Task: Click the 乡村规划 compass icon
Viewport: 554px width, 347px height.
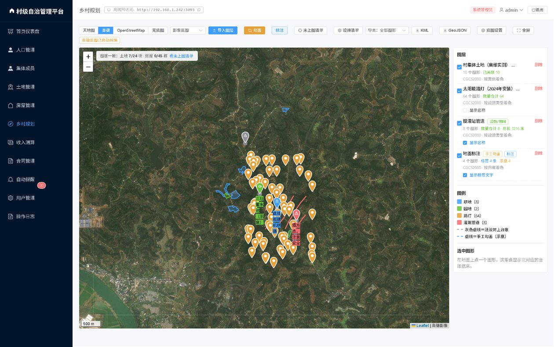Action: tap(11, 124)
